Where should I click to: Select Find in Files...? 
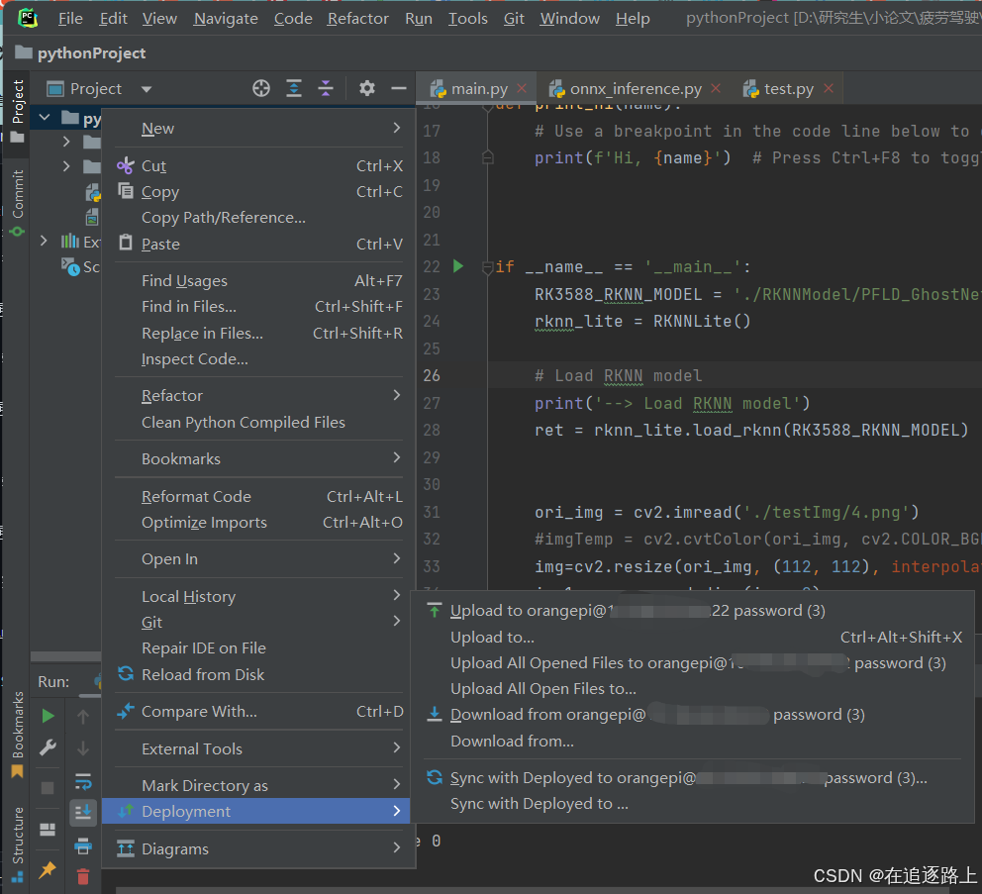258,306
